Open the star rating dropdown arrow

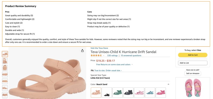click(104, 55)
